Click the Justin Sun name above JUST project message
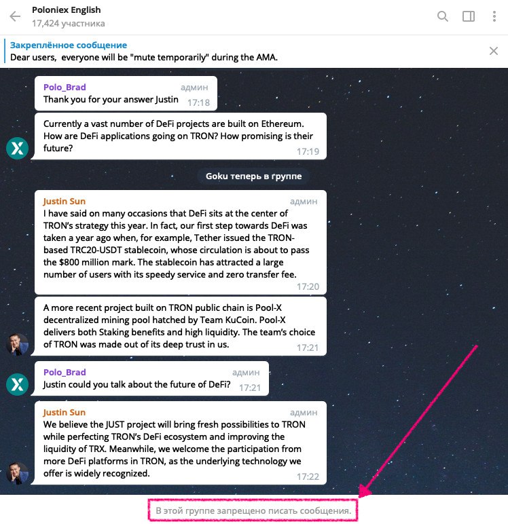Viewport: 508px width, 524px height. click(x=65, y=413)
